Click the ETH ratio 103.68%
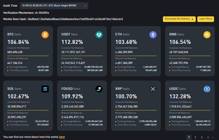Viewport: 219px width, 140px height. pyautogui.click(x=126, y=42)
